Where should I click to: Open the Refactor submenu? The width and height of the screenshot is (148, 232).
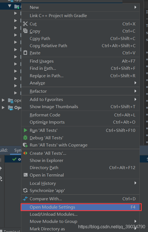[80, 91]
